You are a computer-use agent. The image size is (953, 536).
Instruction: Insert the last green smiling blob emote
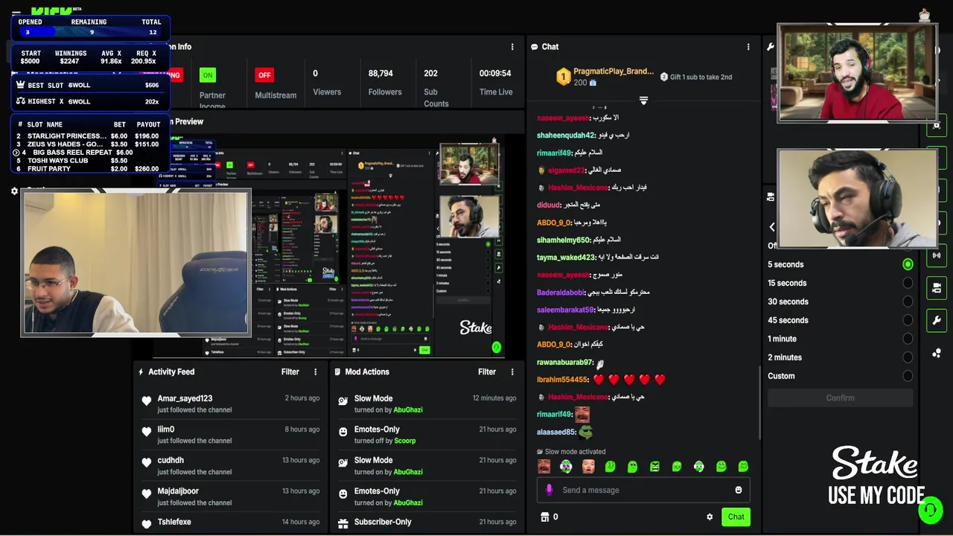coord(743,467)
